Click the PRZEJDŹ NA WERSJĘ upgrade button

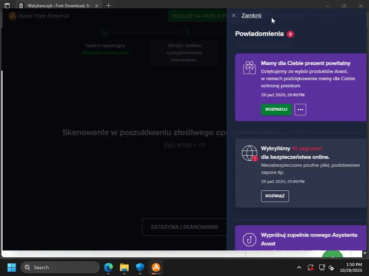tap(197, 16)
